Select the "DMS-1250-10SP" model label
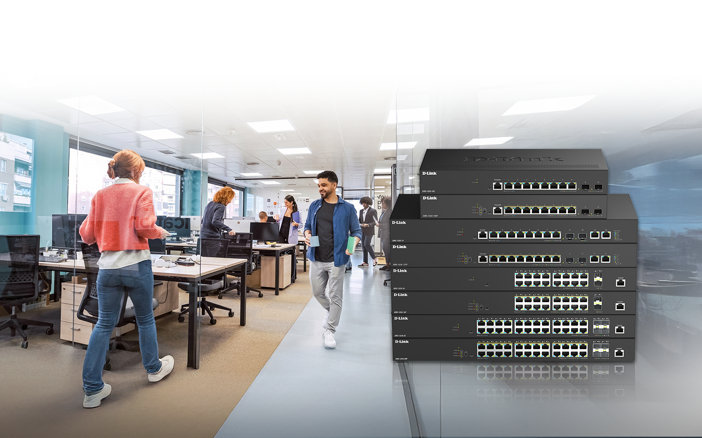This screenshot has height=438, width=702. tap(430, 216)
